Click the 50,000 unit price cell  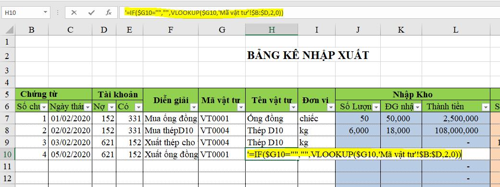click(x=401, y=118)
